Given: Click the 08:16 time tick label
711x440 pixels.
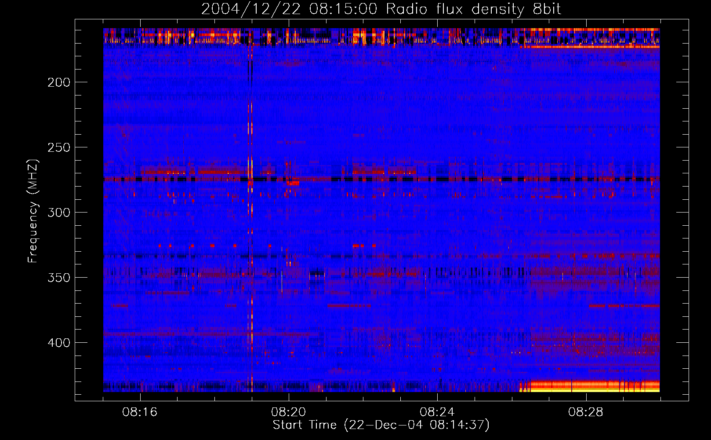Looking at the screenshot, I should point(140,412).
